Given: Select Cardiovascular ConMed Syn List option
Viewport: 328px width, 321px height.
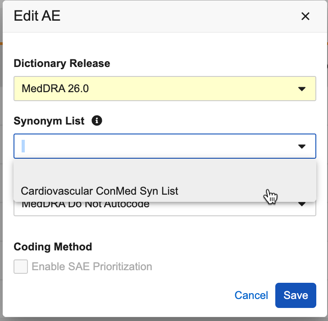Looking at the screenshot, I should (x=100, y=191).
